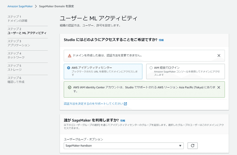
Task: Open the SageMaker-handson user group dropdown
Action: click(124, 145)
